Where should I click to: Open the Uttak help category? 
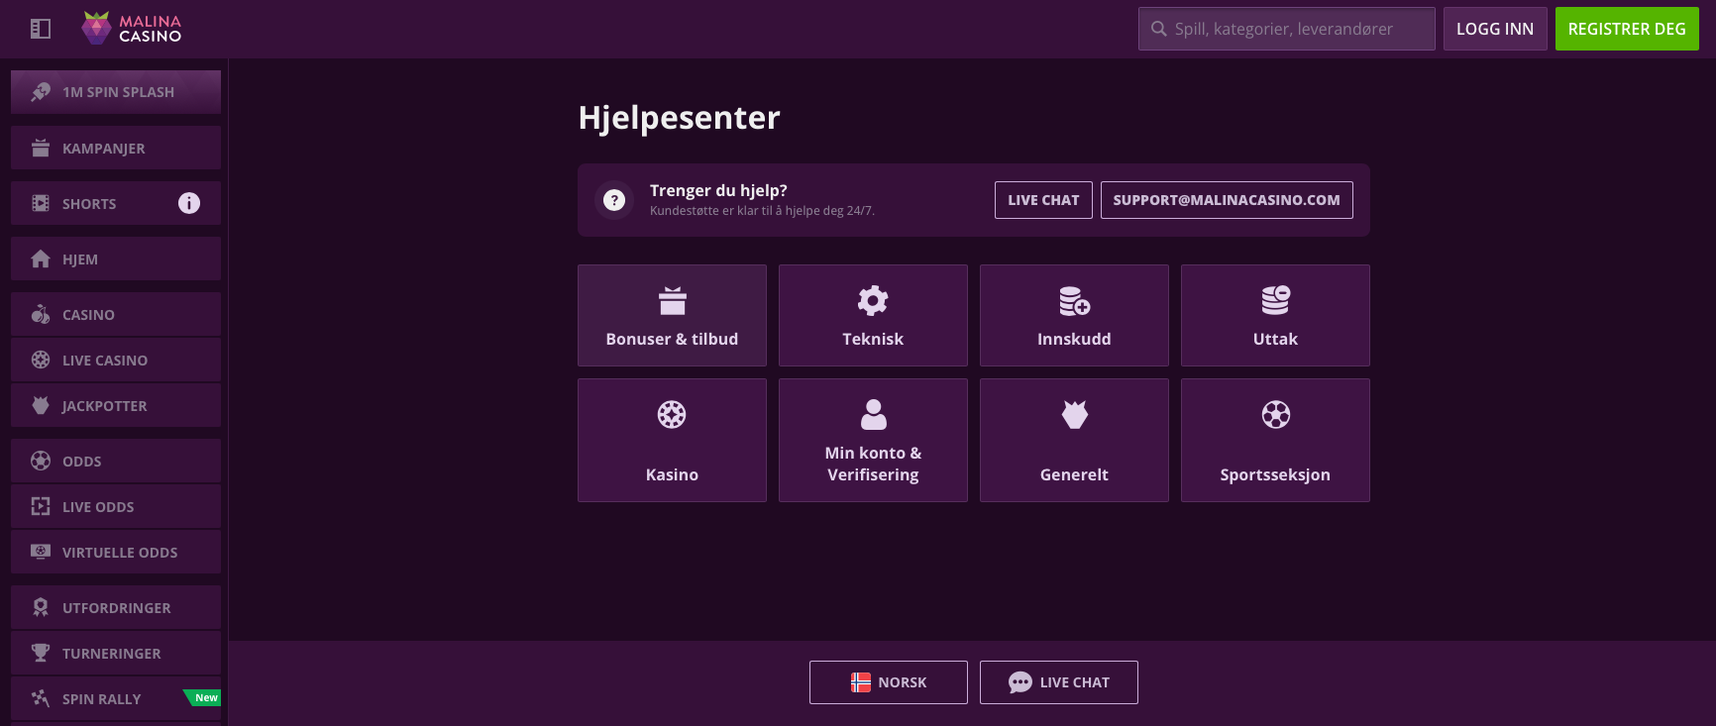click(1275, 316)
